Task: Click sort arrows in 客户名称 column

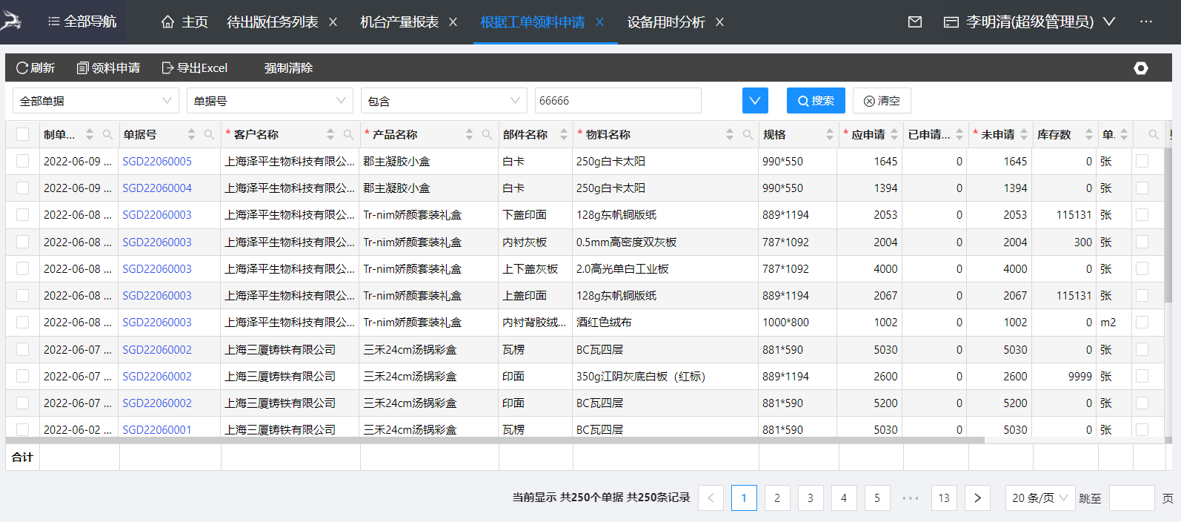Action: click(330, 135)
